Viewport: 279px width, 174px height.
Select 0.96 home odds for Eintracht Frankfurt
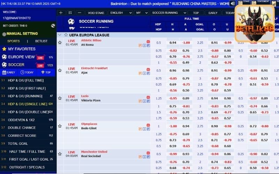click(173, 71)
